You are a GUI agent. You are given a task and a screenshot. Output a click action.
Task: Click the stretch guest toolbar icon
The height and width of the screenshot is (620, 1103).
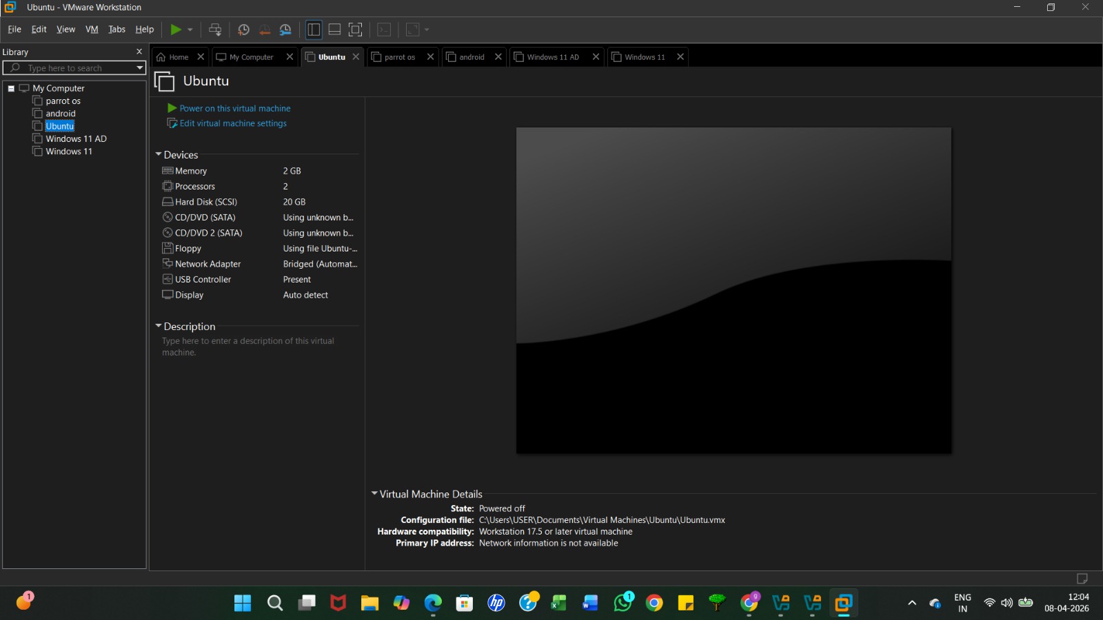[412, 30]
